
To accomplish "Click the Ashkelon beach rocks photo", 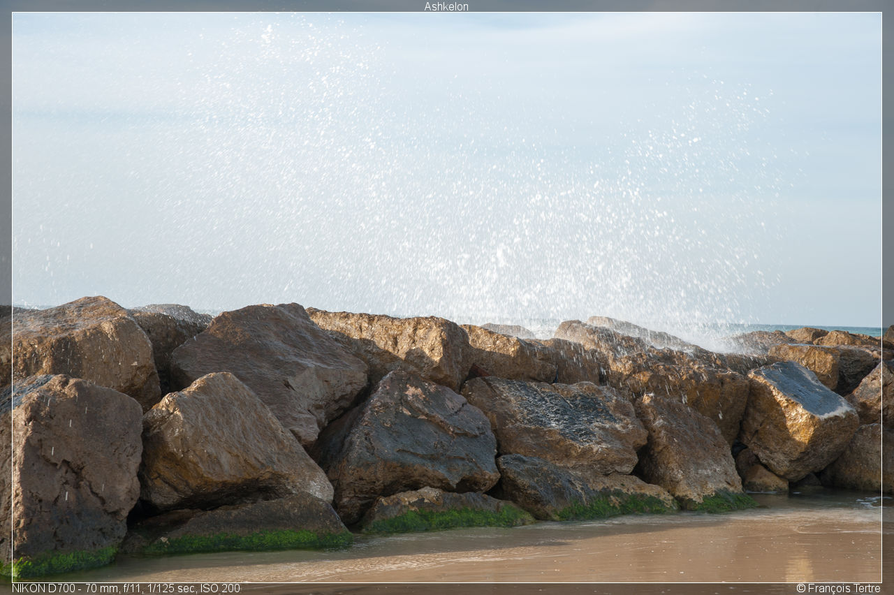I will [447, 297].
